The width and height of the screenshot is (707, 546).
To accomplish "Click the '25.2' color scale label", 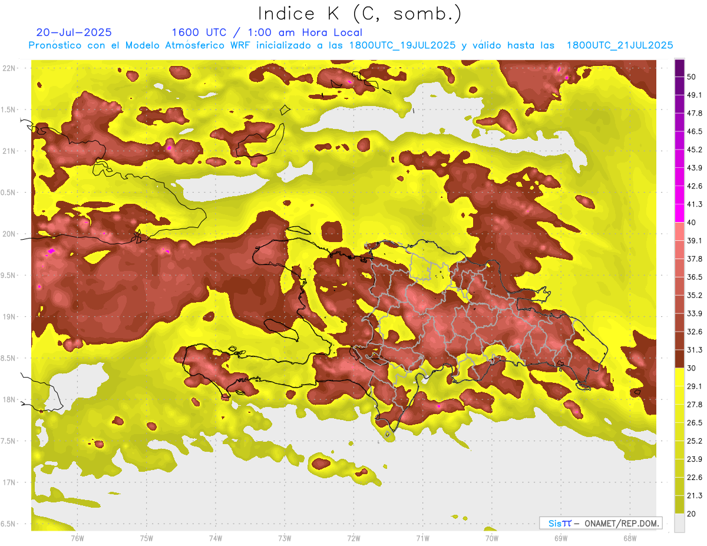I will point(694,441).
